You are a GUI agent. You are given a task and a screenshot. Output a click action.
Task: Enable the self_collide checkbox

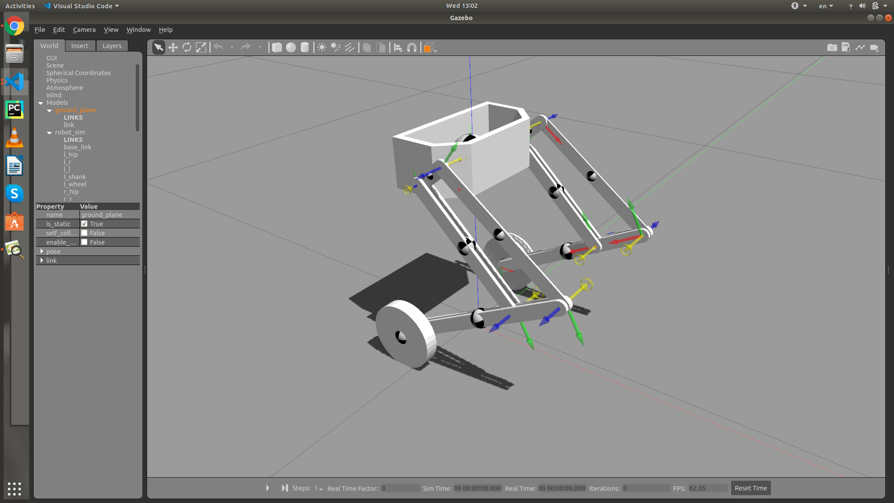[x=84, y=233]
